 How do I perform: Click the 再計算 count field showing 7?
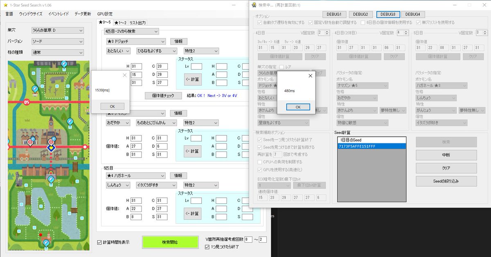click(277, 154)
